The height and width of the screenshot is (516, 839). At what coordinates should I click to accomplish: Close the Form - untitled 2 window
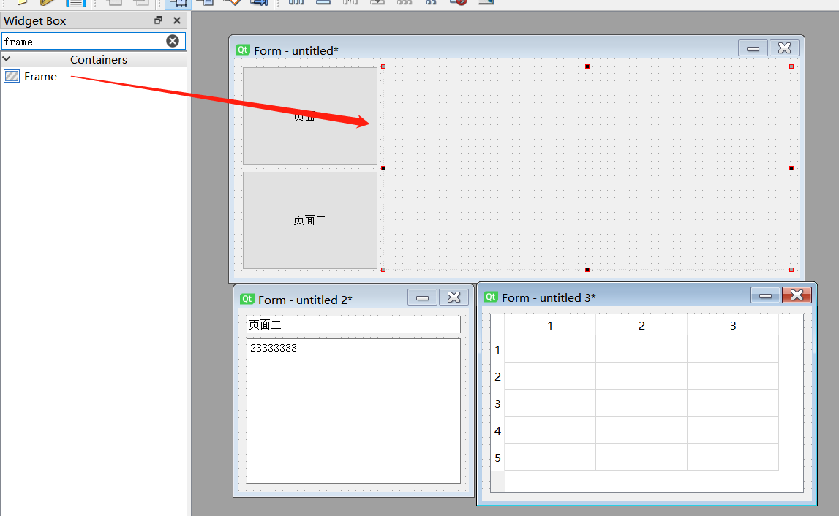click(x=454, y=297)
